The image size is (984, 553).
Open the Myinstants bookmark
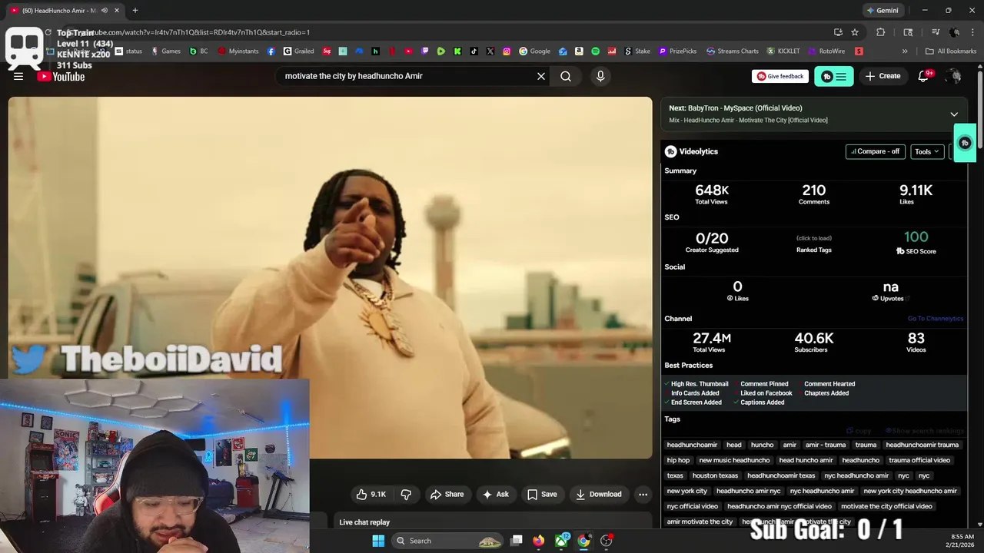pos(238,51)
